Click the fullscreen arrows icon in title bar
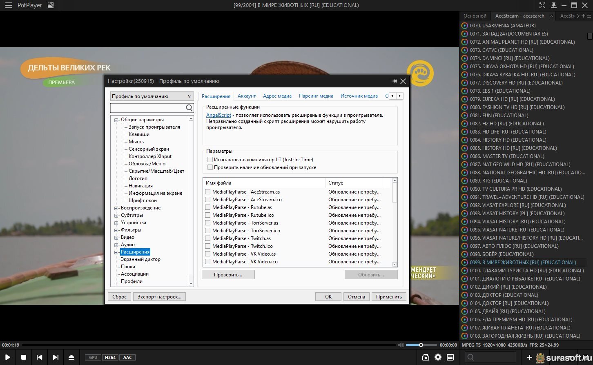The image size is (593, 365). coord(542,5)
